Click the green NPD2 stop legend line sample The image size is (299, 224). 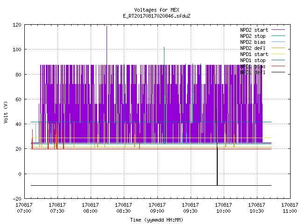click(278, 36)
